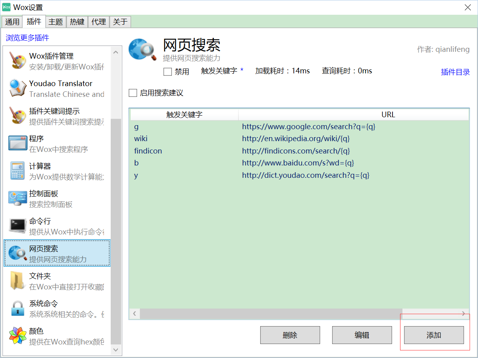Click the large 网页搜索 header icon

[142, 49]
